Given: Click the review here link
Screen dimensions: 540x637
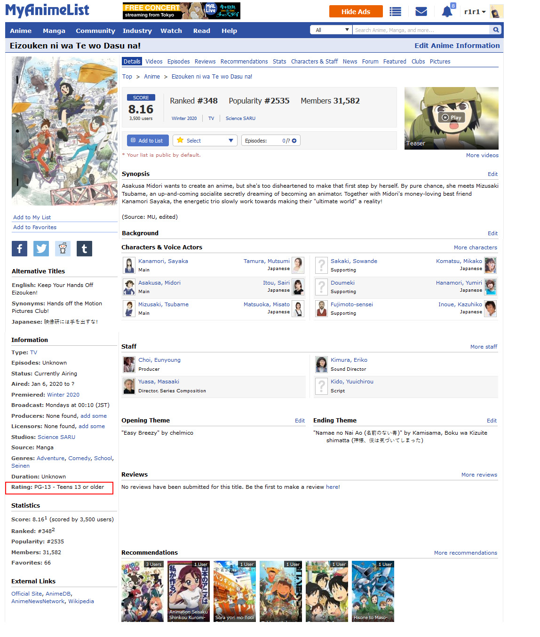Looking at the screenshot, I should point(332,487).
